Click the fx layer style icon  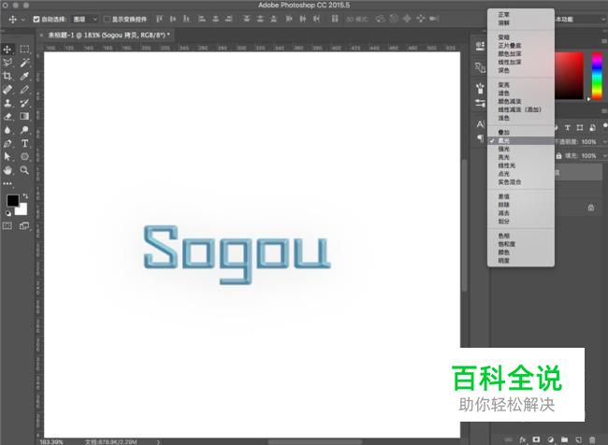coord(522,439)
